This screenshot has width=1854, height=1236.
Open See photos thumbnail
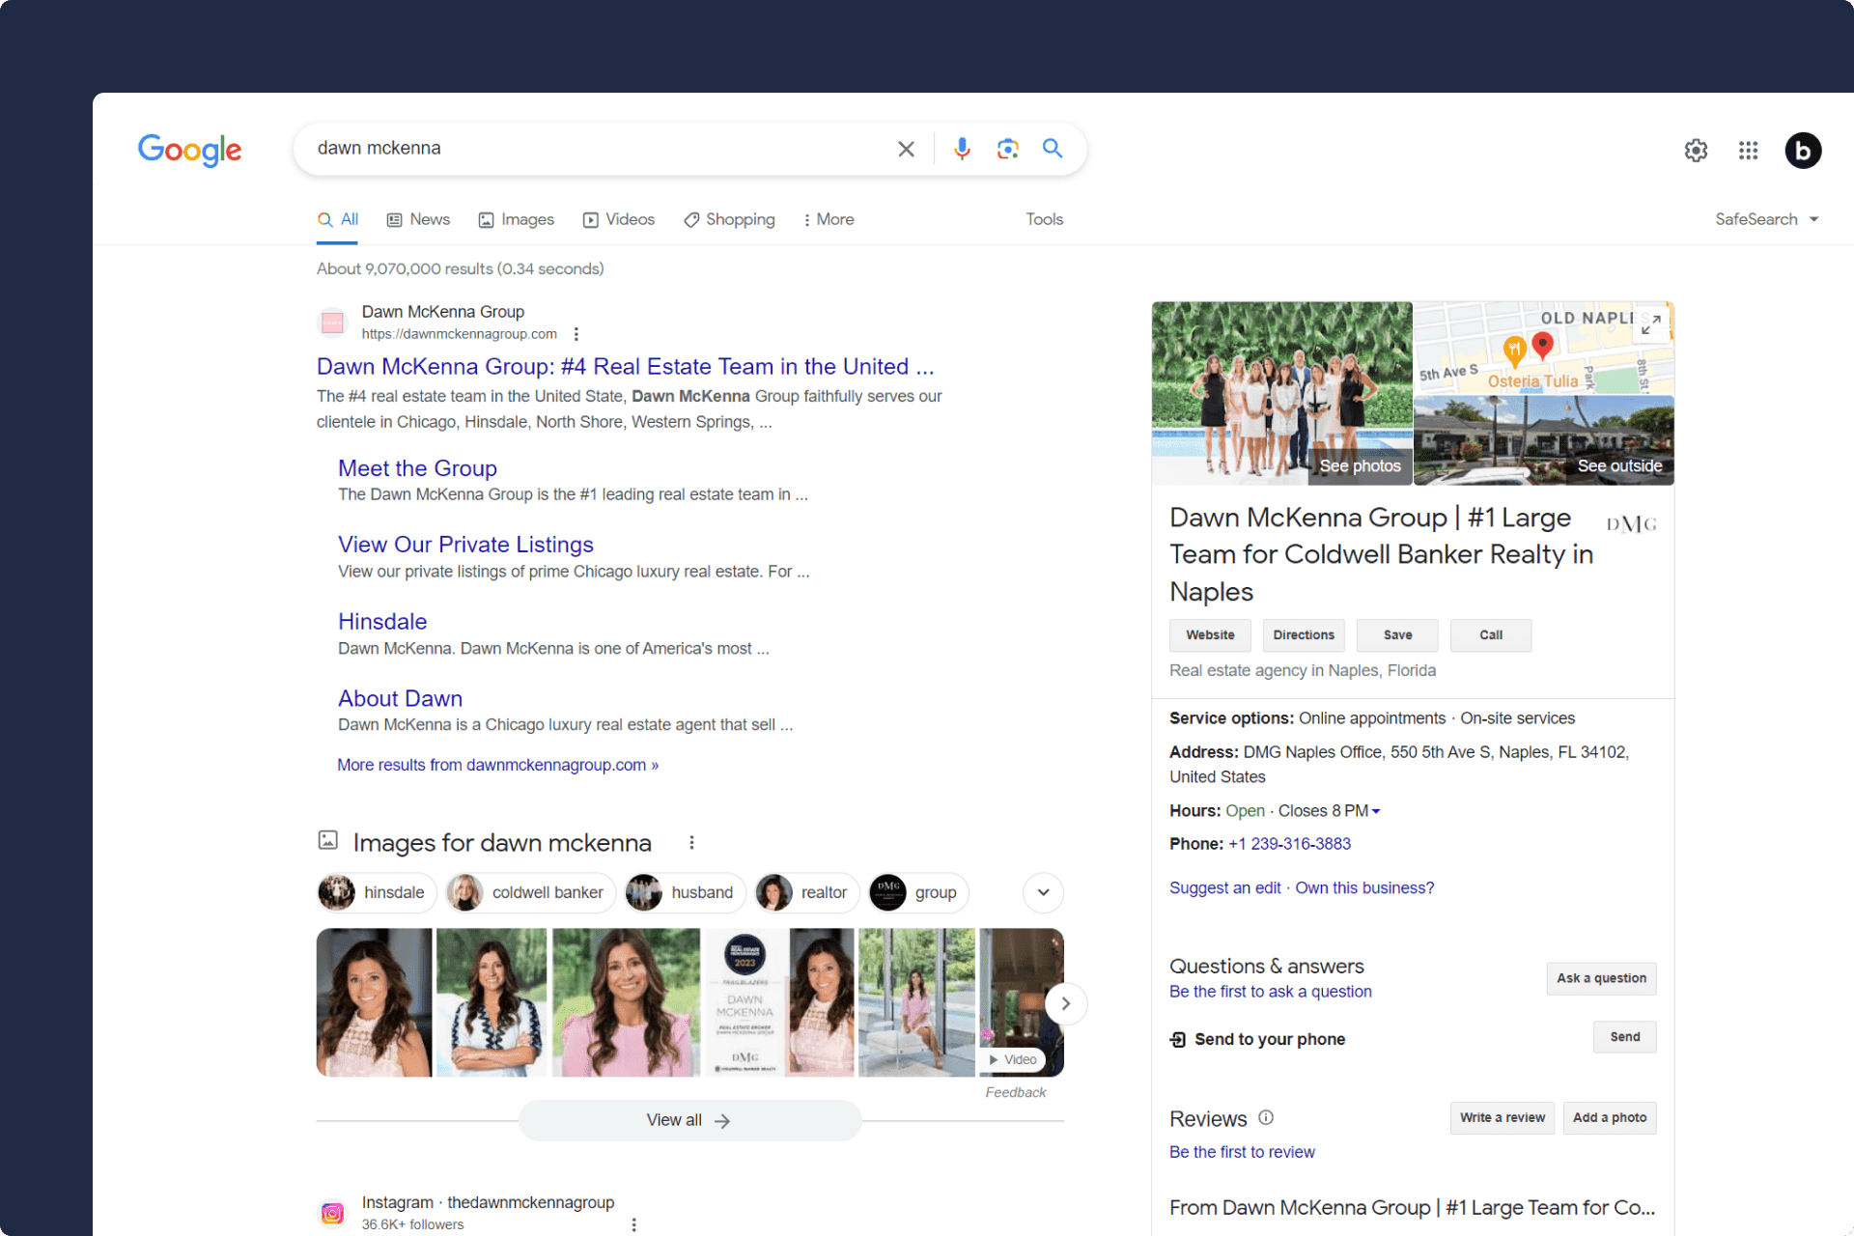(1281, 393)
